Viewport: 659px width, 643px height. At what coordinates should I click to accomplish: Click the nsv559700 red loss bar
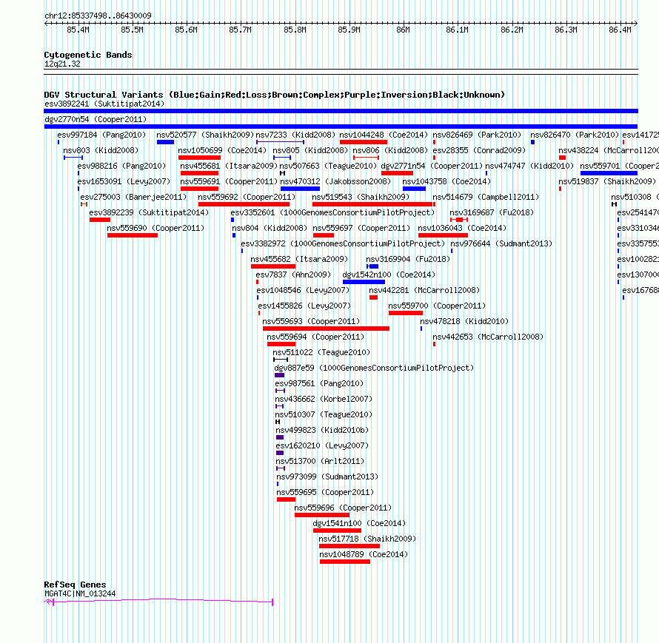click(x=406, y=313)
